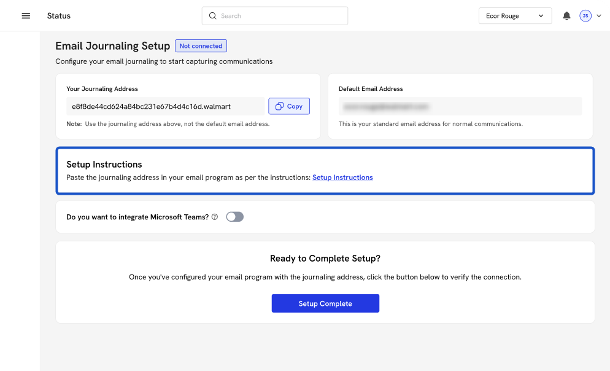Viewport: 610px width, 371px height.
Task: Select the journaling address text field
Action: [165, 106]
